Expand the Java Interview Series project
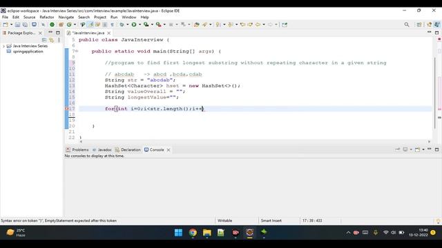This screenshot has height=248, width=442. point(3,46)
